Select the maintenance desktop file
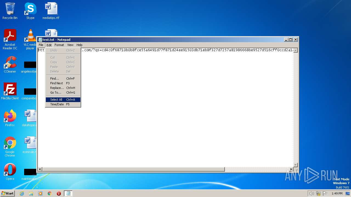This screenshot has height=197, width=351. click(x=30, y=174)
